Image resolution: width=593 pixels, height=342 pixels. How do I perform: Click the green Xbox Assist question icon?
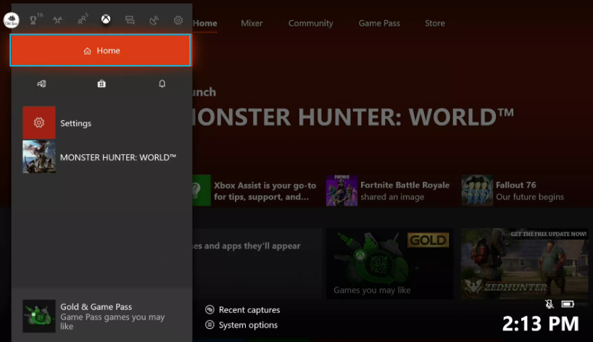[202, 191]
